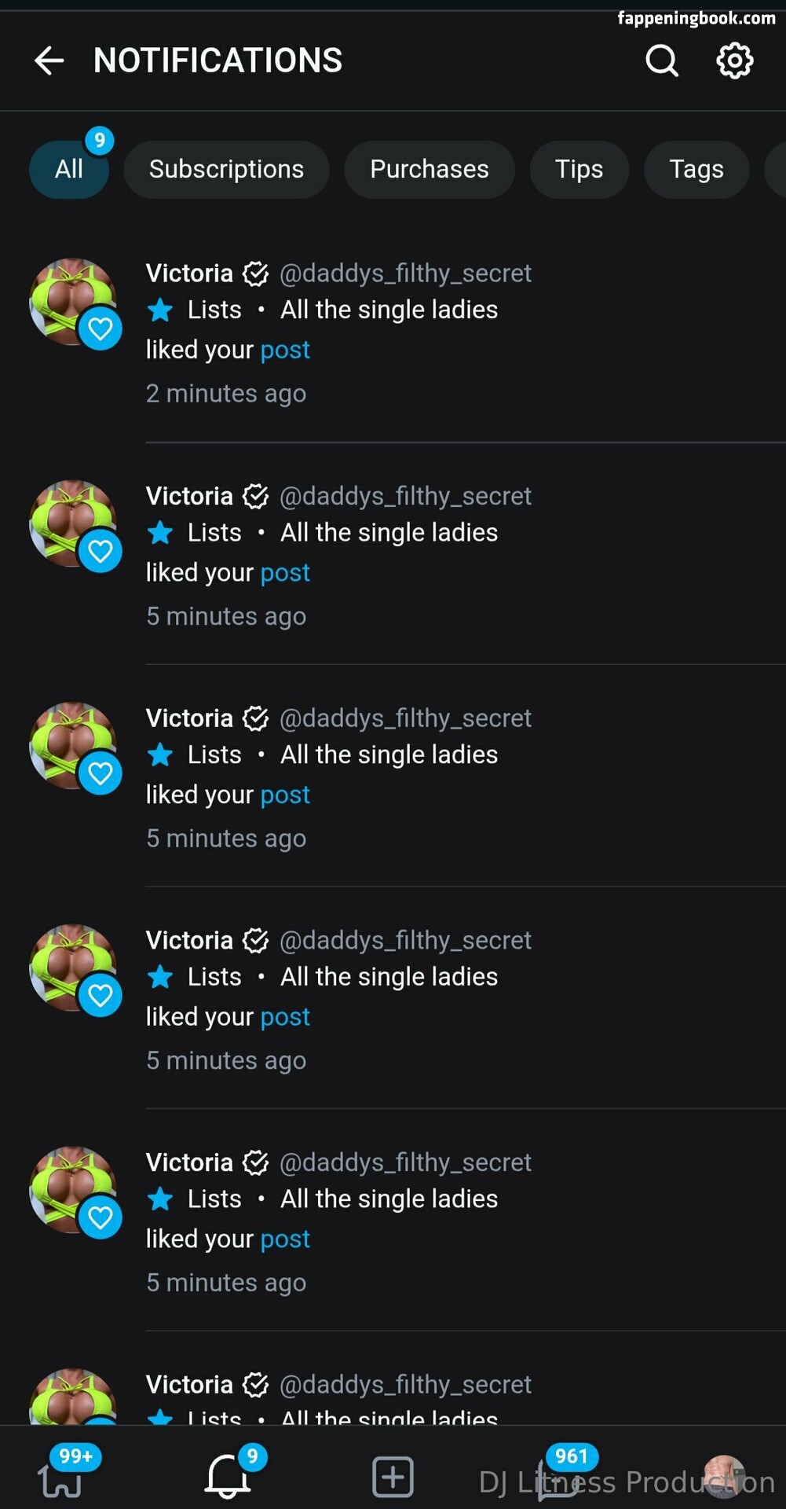This screenshot has height=1509, width=786.
Task: Switch to the Subscriptions tab
Action: (x=226, y=169)
